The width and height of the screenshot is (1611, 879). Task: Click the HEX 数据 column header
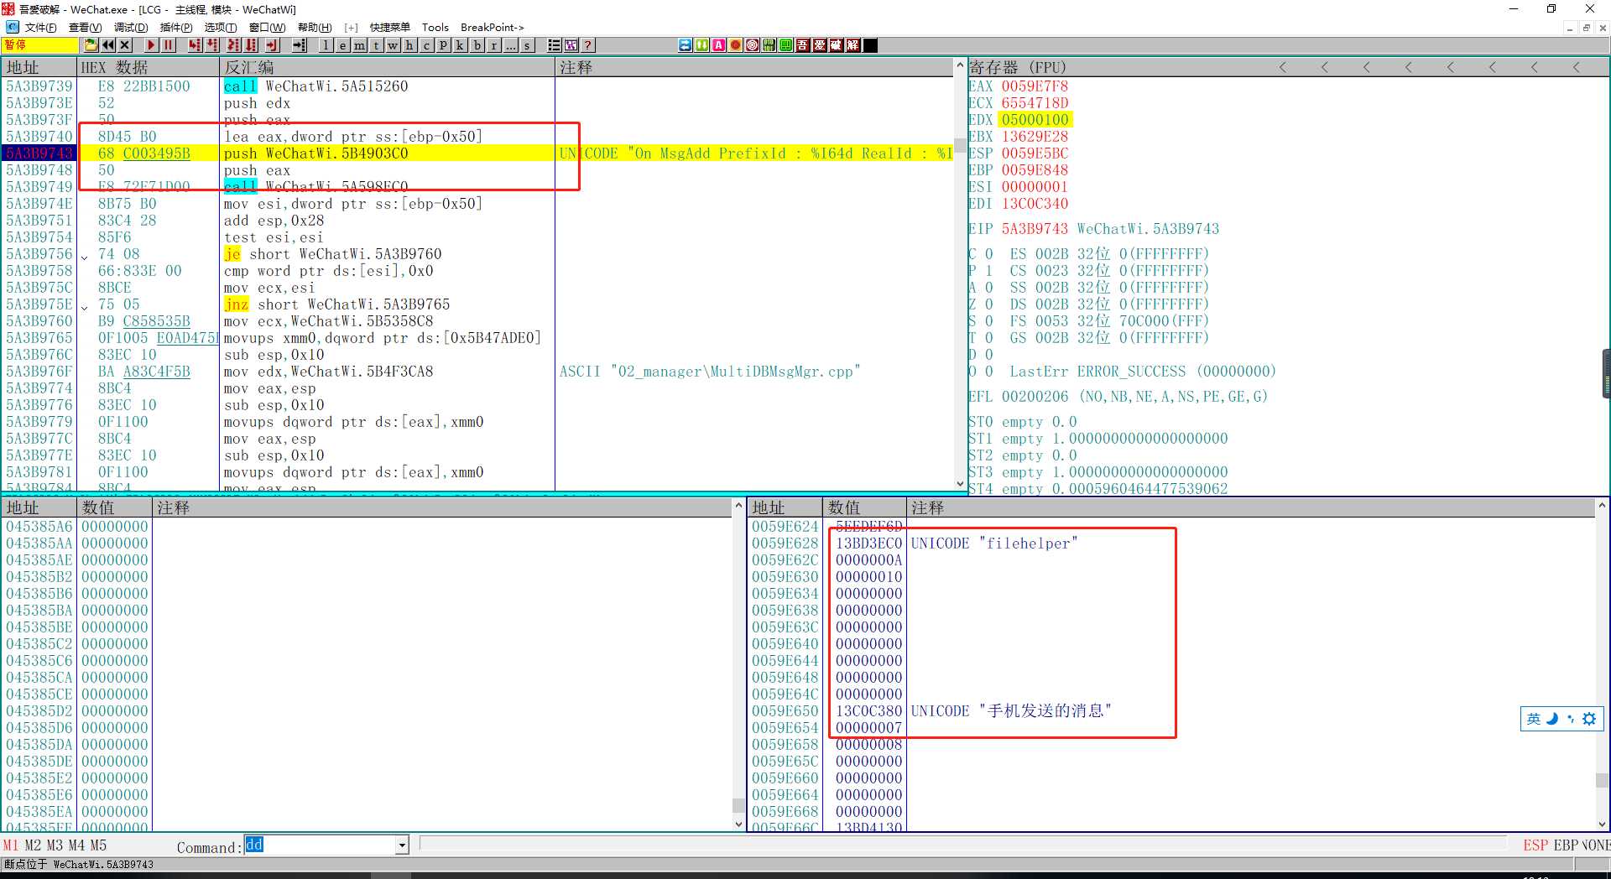pos(149,67)
